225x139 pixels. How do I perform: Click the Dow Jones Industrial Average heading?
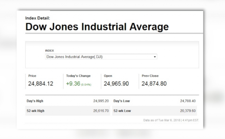[x=97, y=27]
